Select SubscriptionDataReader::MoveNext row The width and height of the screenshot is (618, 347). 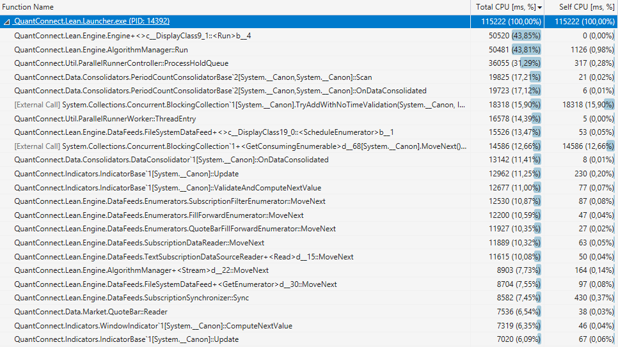coord(309,243)
